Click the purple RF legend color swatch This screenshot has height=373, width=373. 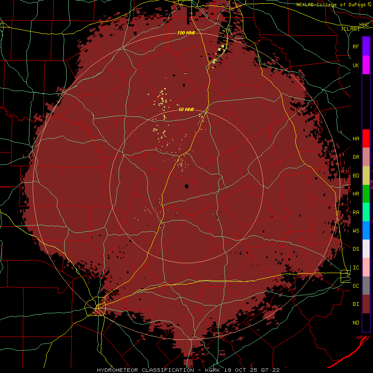pyautogui.click(x=366, y=46)
